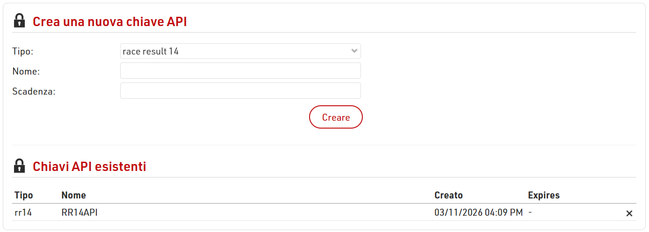Click the 'Crea una nuova chiave API' heading

click(x=110, y=21)
